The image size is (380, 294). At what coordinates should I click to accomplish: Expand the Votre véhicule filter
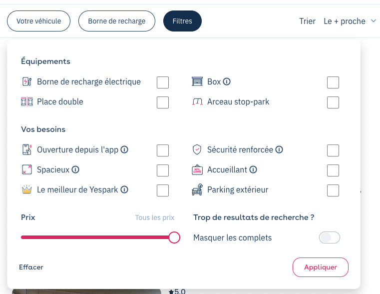coord(39,21)
